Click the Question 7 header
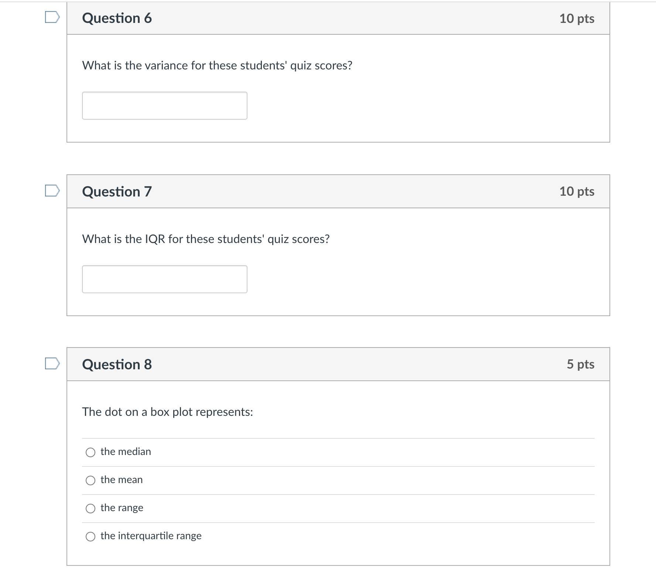 [117, 191]
